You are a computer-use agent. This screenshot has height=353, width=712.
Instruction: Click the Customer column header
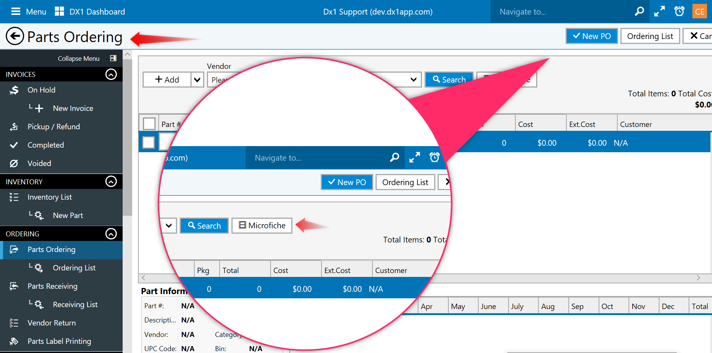tap(664, 124)
